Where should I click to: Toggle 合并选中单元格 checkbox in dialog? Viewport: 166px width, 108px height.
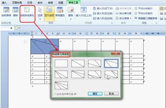pyautogui.click(x=55, y=94)
